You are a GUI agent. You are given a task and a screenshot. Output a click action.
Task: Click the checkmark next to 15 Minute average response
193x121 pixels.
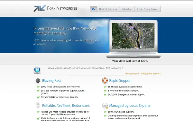click(x=105, y=87)
